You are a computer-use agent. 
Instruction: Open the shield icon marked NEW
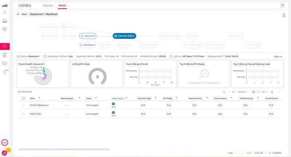(5, 72)
